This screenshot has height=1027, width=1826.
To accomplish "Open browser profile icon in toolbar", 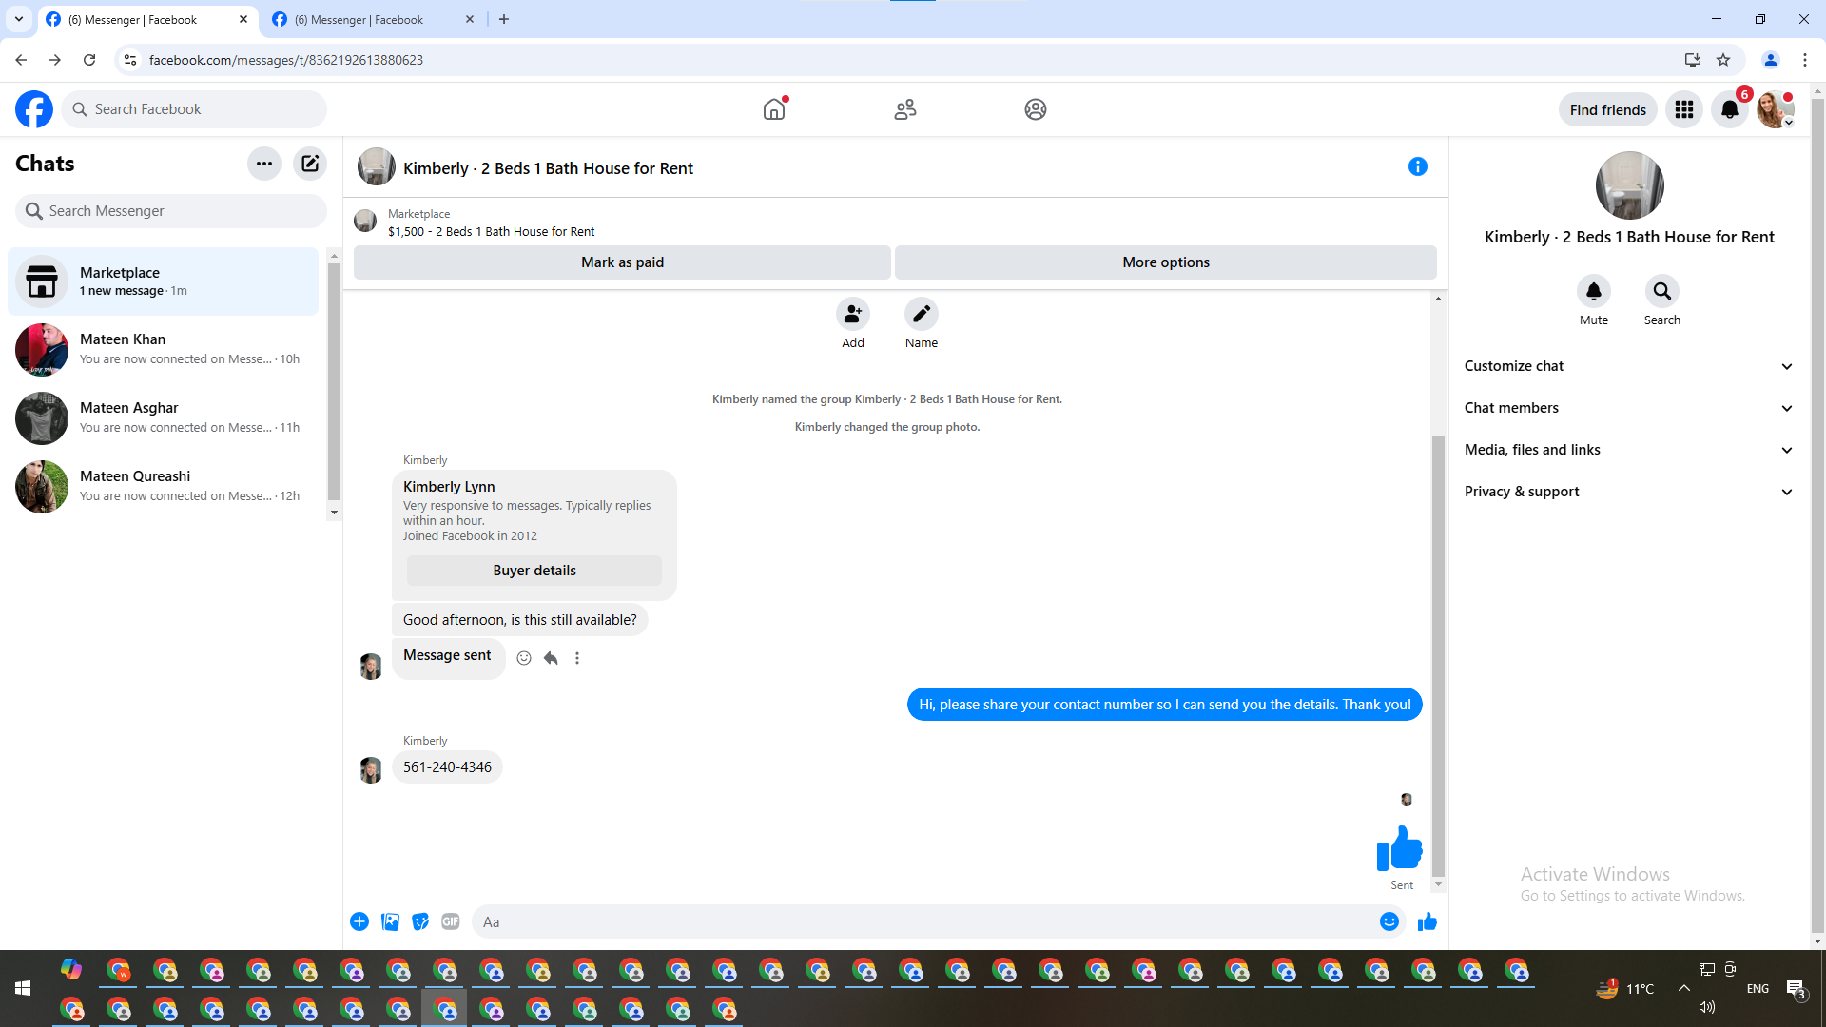I will pyautogui.click(x=1771, y=60).
